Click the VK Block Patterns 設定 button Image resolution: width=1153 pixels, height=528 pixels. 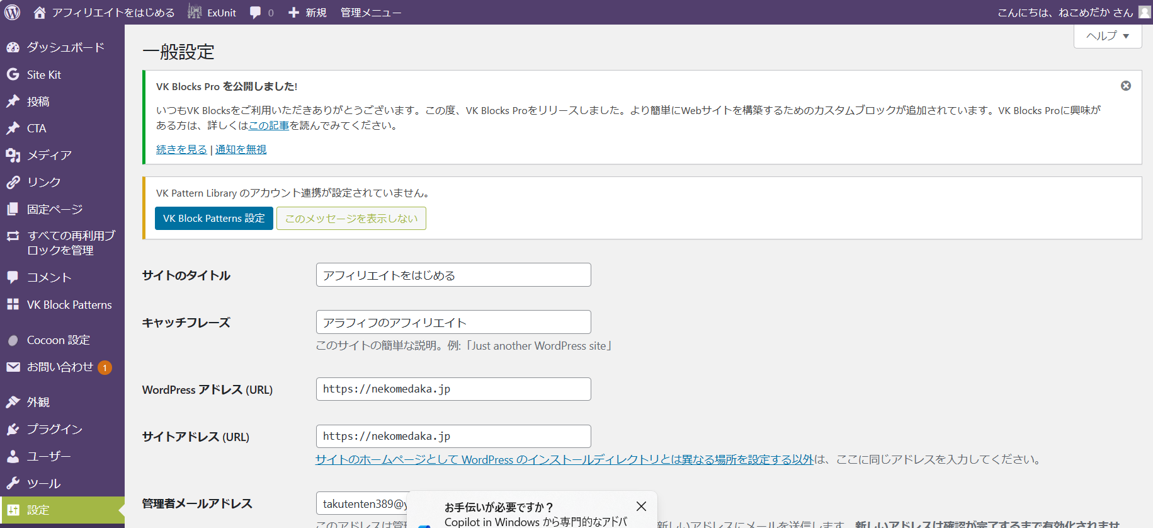[213, 218]
